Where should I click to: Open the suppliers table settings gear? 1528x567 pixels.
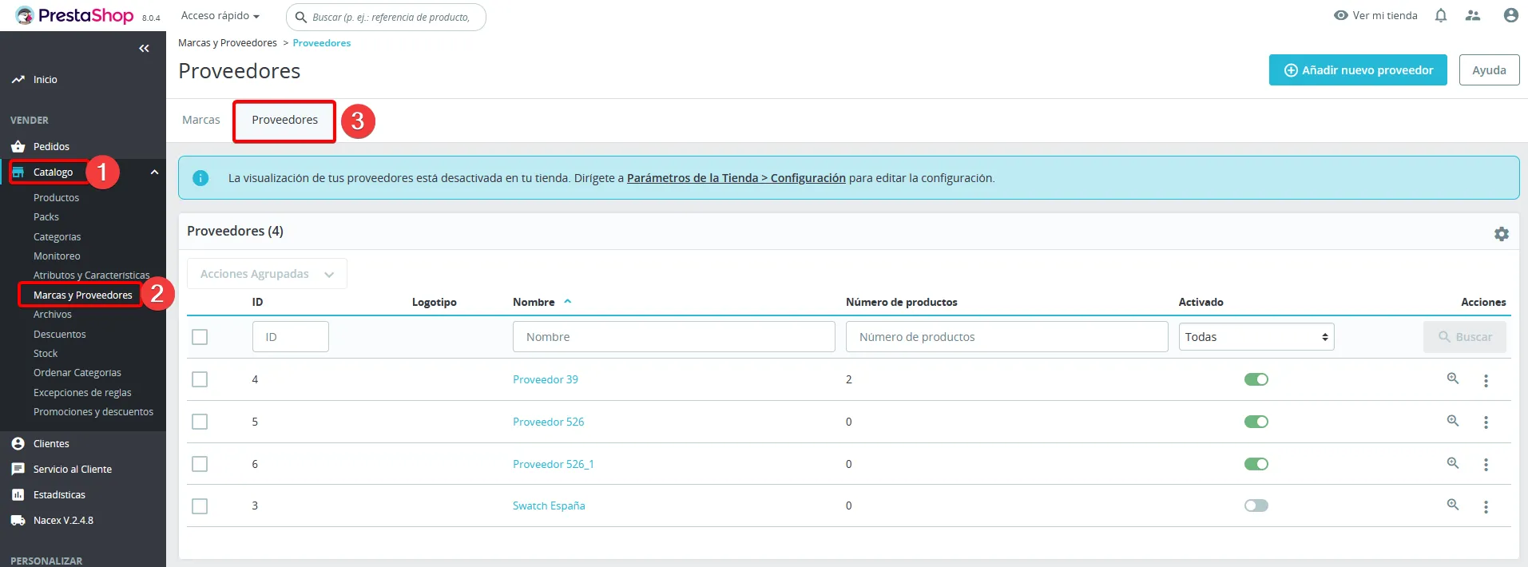1502,234
